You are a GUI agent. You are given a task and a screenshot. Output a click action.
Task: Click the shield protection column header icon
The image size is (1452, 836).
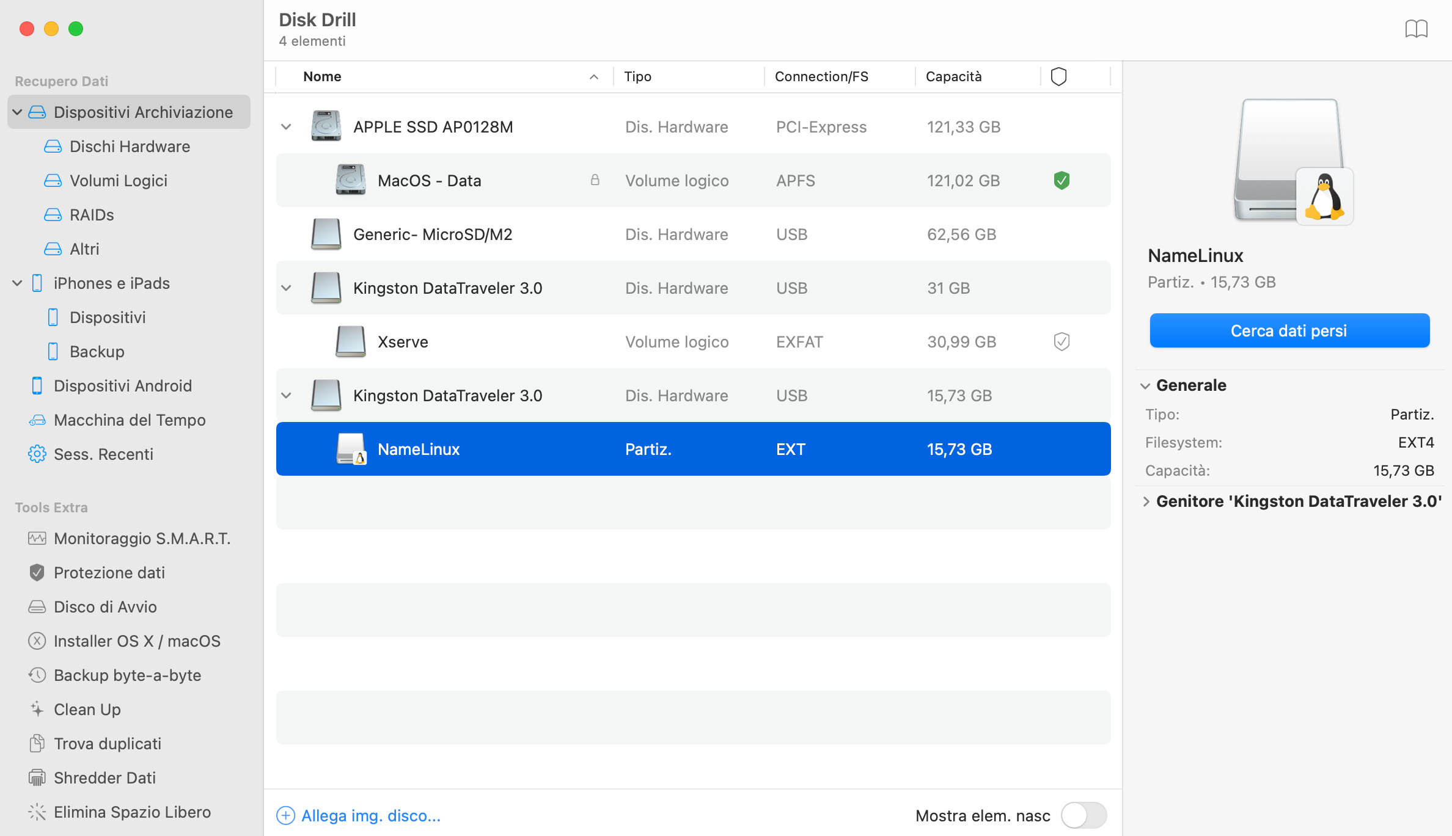click(x=1058, y=76)
